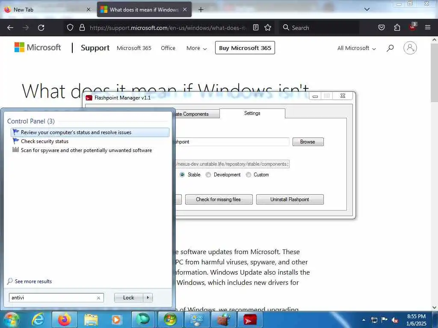The height and width of the screenshot is (328, 438).
Task: Click Buy Microsoft 365 button
Action: [245, 48]
